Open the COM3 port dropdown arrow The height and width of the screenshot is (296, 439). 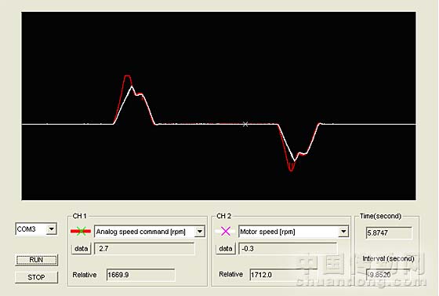click(x=51, y=229)
